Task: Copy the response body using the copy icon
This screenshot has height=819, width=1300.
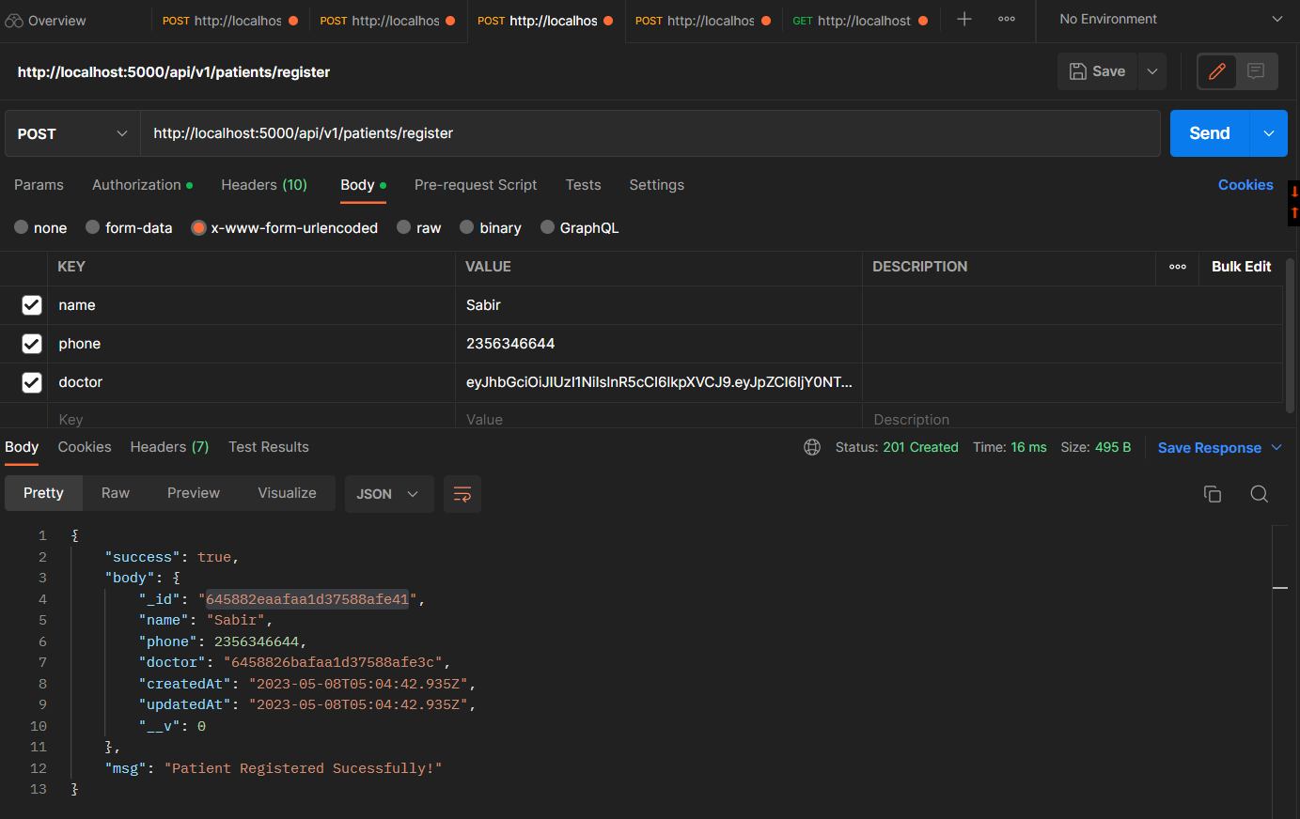Action: [1212, 493]
